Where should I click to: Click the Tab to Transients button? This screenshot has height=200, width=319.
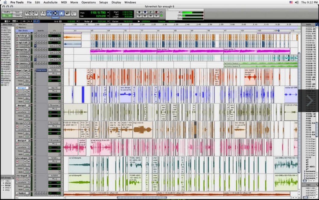(24, 21)
